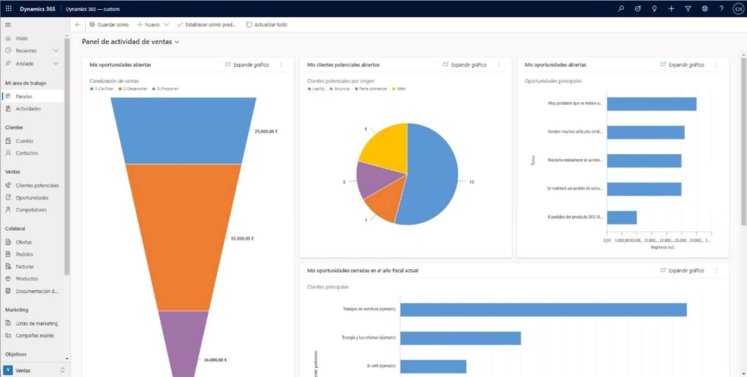This screenshot has height=377, width=747.
Task: Toggle the Anuncio legend entry
Action: [339, 89]
